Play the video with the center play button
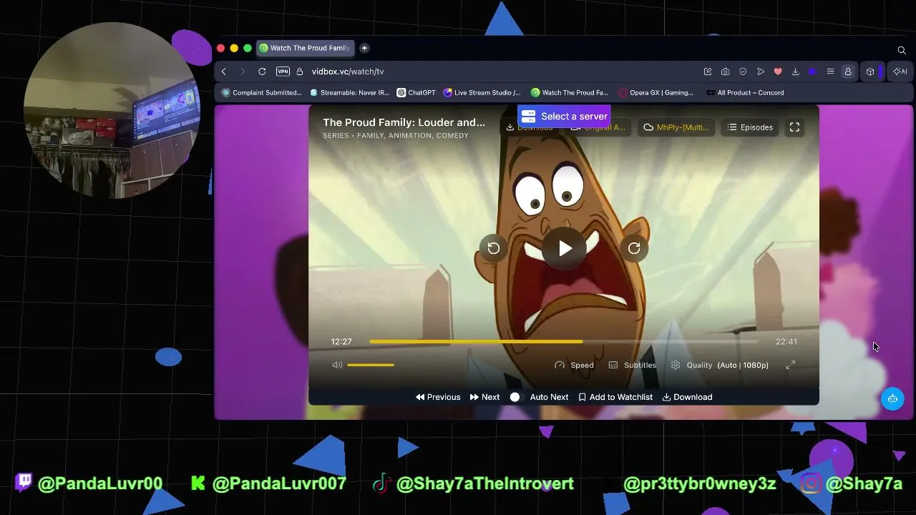 coord(565,248)
